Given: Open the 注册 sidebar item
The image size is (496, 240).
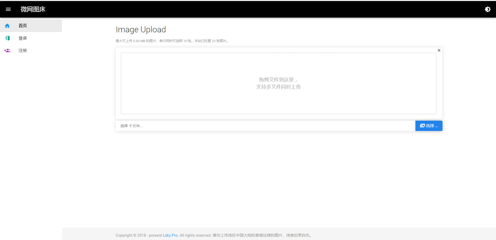Looking at the screenshot, I should coord(31,51).
